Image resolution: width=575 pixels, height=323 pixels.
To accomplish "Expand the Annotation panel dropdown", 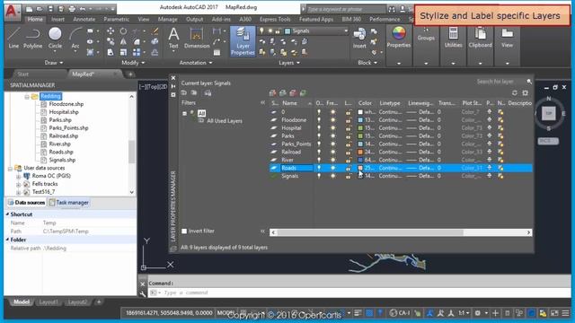I will 196,63.
